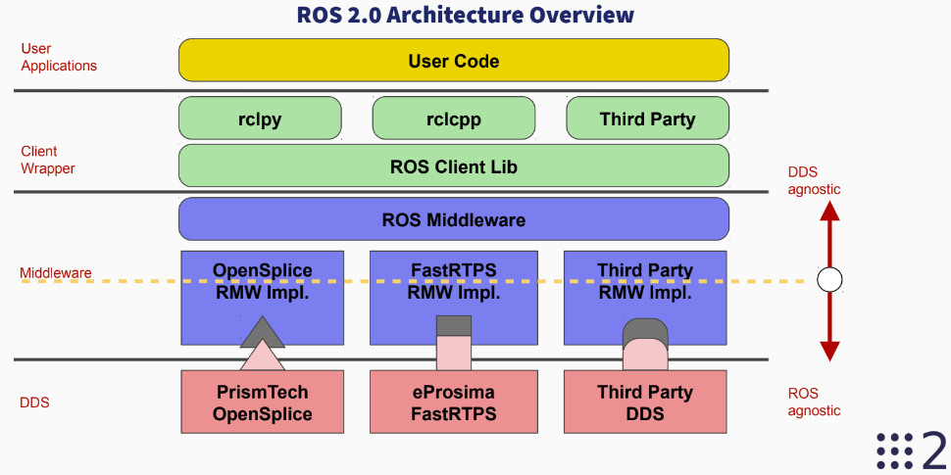Select the OpenSplice RMW Impl. block

point(263,298)
